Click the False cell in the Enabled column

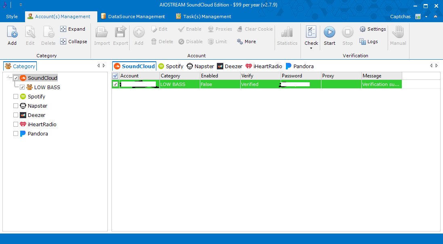[220, 84]
